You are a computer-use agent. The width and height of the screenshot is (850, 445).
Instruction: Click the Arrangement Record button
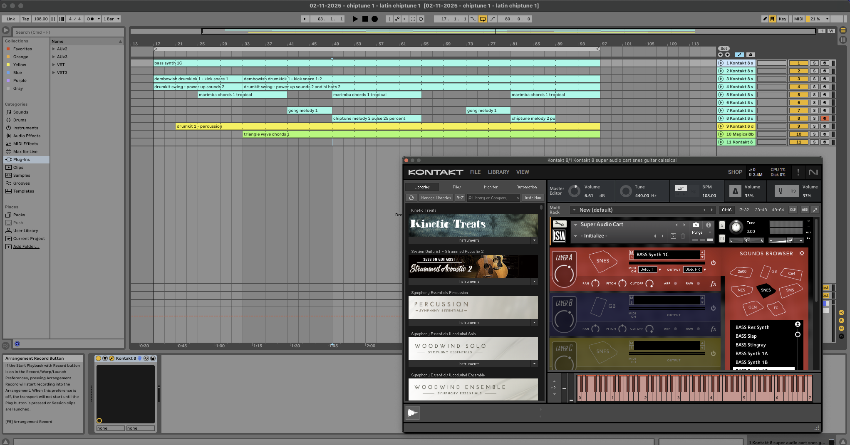(x=374, y=19)
